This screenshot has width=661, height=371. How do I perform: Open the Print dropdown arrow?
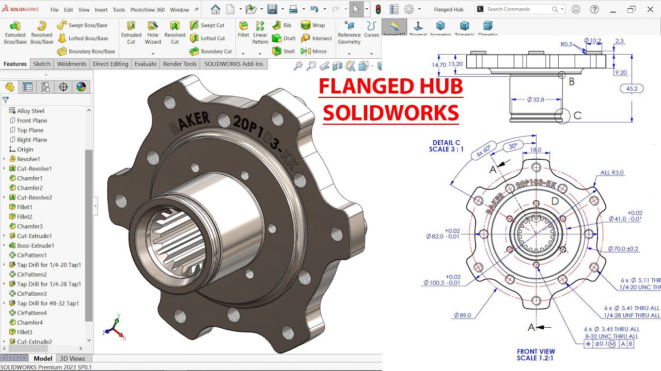coord(303,9)
